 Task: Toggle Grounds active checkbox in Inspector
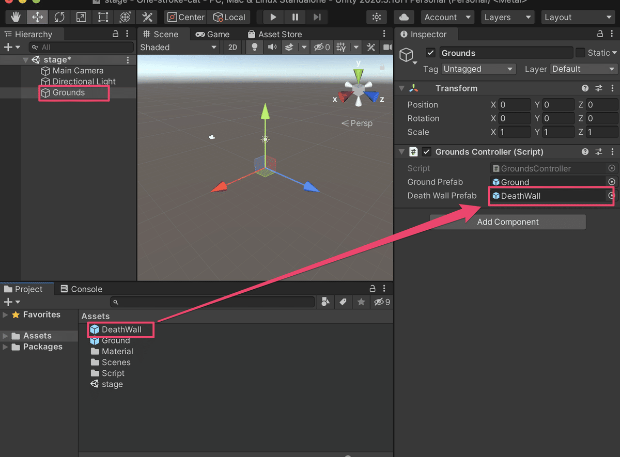(x=431, y=53)
